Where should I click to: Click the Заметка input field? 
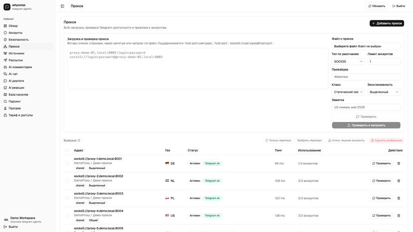coord(366,107)
